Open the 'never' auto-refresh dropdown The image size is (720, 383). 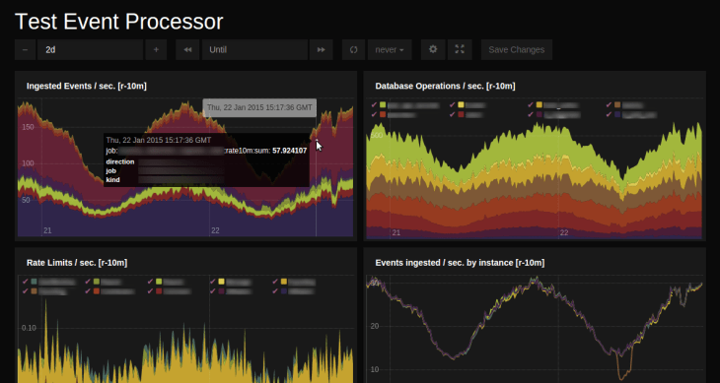point(390,49)
